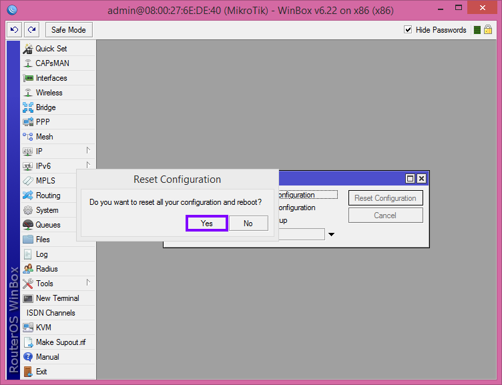The width and height of the screenshot is (502, 385).
Task: Open Queues dome icon
Action: coord(28,225)
